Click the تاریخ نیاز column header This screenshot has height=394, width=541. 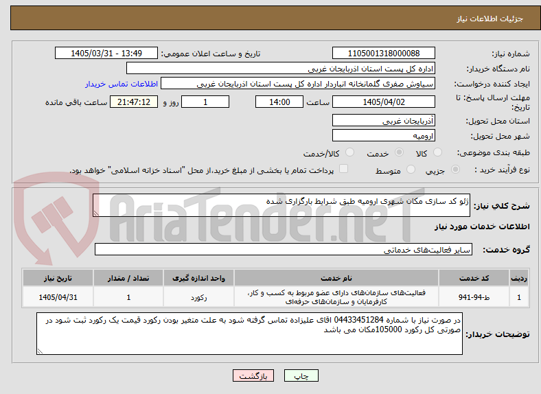pos(58,278)
